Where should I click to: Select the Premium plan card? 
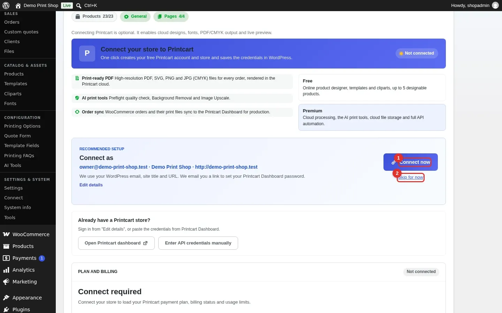372,117
